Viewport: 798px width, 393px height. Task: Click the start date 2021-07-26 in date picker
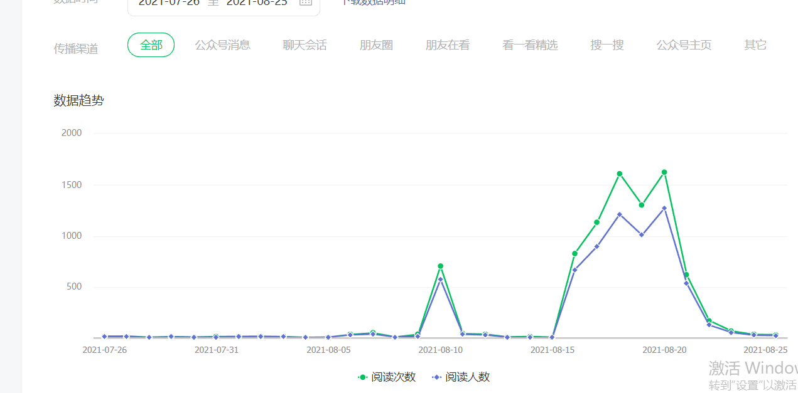tap(168, 2)
